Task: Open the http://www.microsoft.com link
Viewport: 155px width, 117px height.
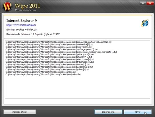Action: coord(21,25)
